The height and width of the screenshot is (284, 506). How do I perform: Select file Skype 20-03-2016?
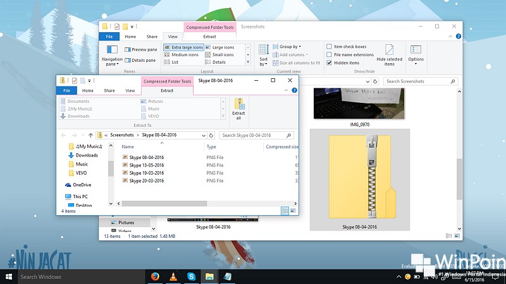tap(143, 180)
